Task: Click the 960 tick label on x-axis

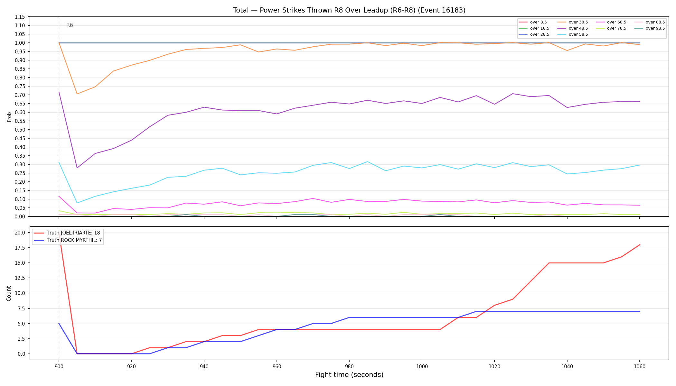Action: coord(277,366)
